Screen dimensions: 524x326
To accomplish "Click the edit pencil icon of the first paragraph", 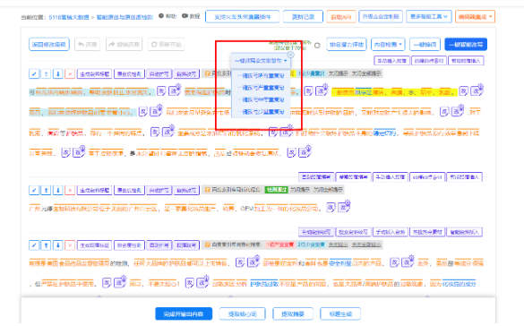I will coord(34,73).
